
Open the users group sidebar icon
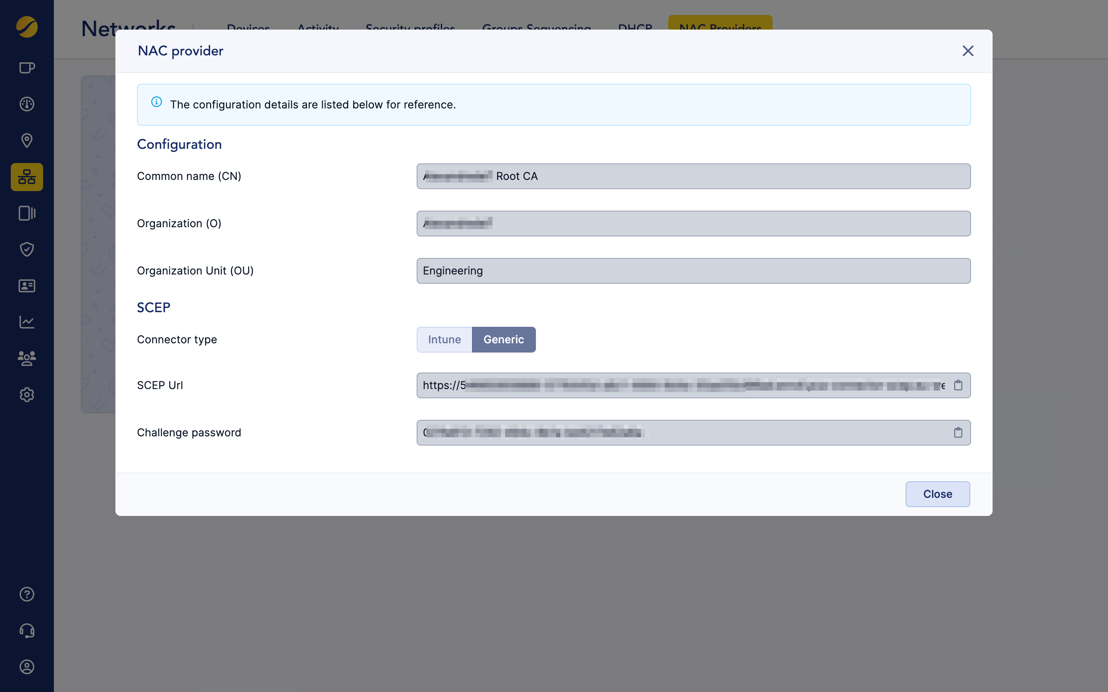tap(27, 358)
